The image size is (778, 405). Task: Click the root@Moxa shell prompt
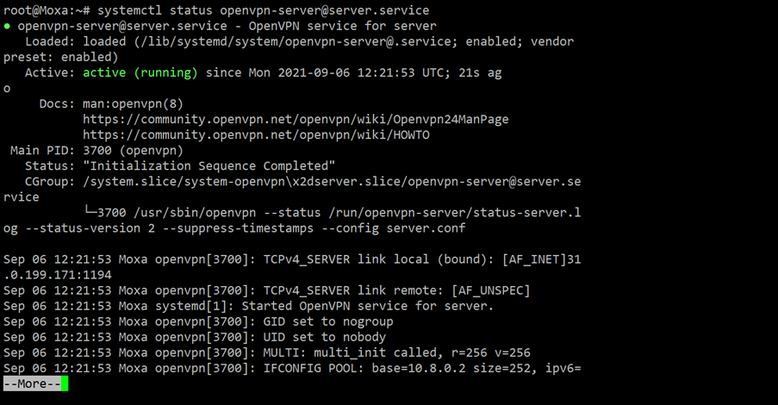click(x=47, y=10)
